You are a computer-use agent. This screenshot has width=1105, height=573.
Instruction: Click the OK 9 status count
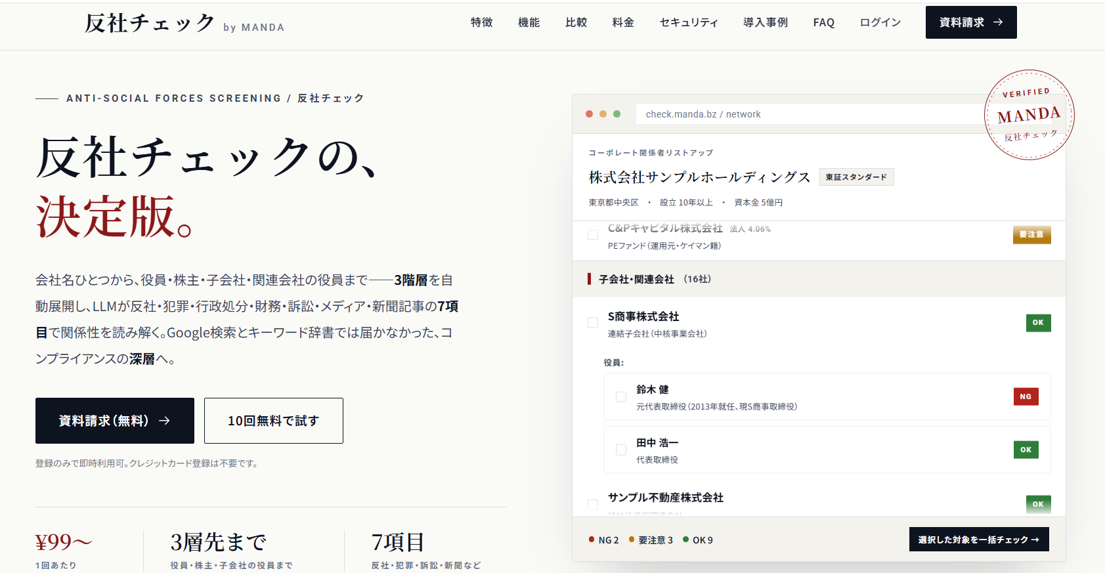point(698,540)
